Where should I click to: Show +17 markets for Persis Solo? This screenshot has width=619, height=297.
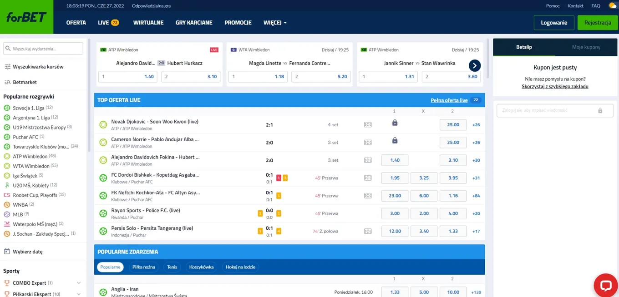click(476, 231)
